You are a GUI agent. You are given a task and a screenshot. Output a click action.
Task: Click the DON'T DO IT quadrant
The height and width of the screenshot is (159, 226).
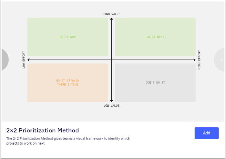pos(155,83)
